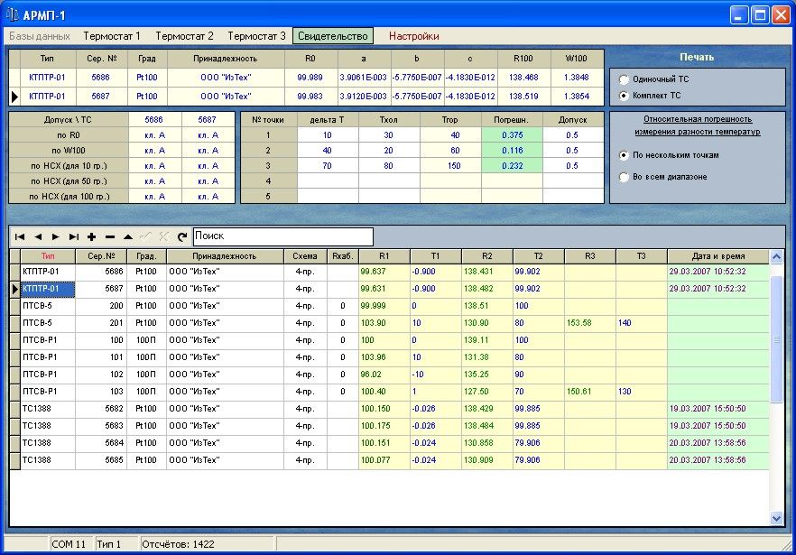The width and height of the screenshot is (796, 555).
Task: Refresh data with the circular arrow icon
Action: (181, 236)
